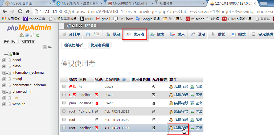Open Google 翻譯 bookmark
The image size is (274, 135).
148,19
